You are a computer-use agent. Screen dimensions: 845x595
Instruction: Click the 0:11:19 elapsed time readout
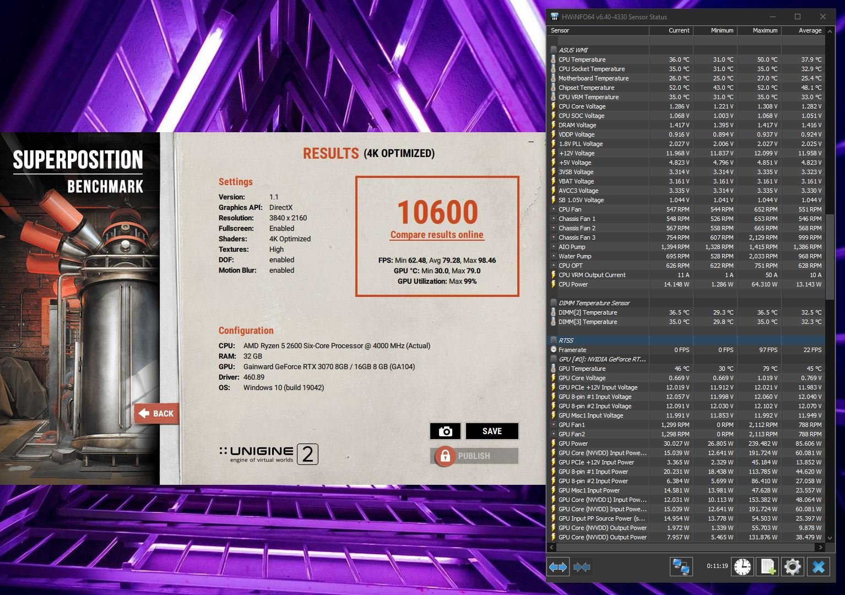717,566
